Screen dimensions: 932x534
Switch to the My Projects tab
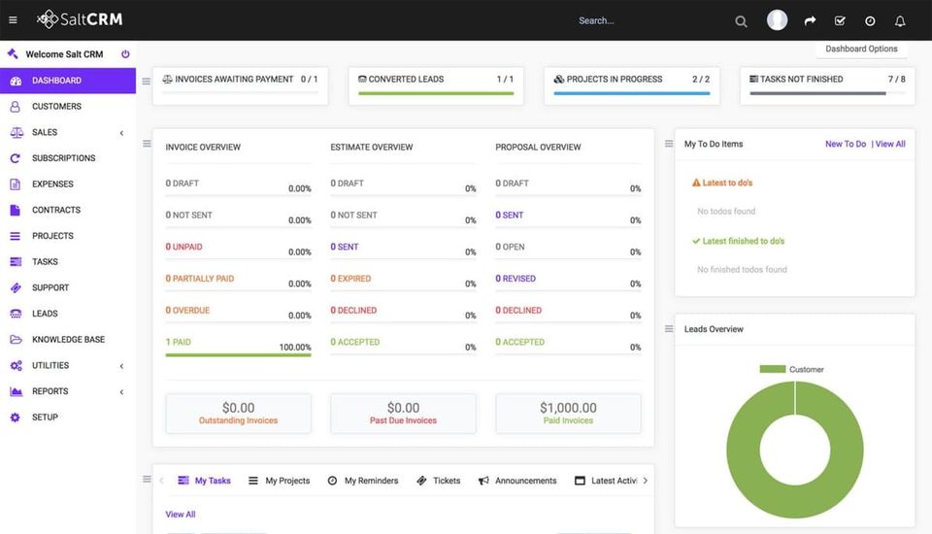279,481
